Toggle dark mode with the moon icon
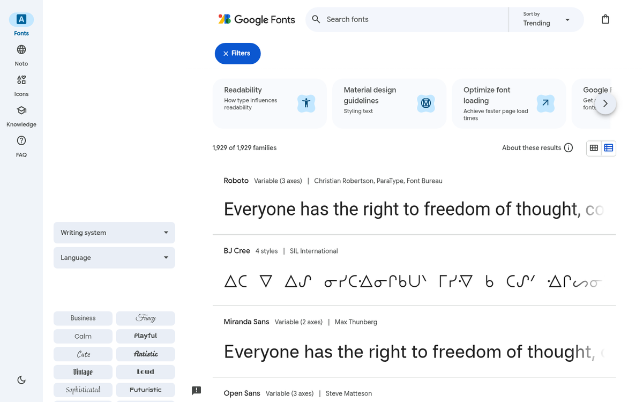643x402 pixels. [21, 379]
